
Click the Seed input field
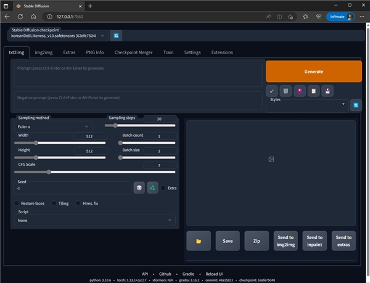coord(72,188)
